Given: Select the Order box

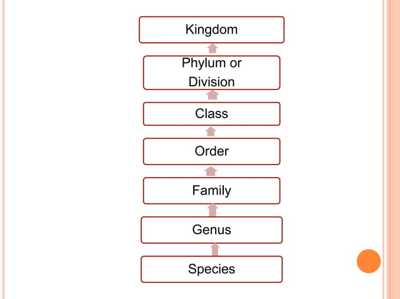Looking at the screenshot, I should [211, 151].
